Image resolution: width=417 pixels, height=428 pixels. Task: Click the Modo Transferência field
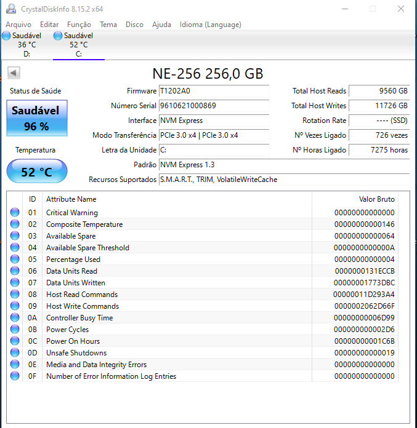coord(214,135)
